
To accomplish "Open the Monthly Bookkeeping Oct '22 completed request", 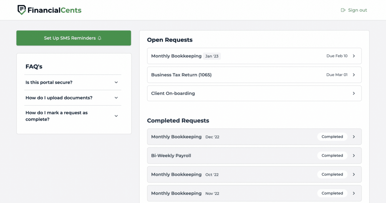I will click(x=254, y=174).
